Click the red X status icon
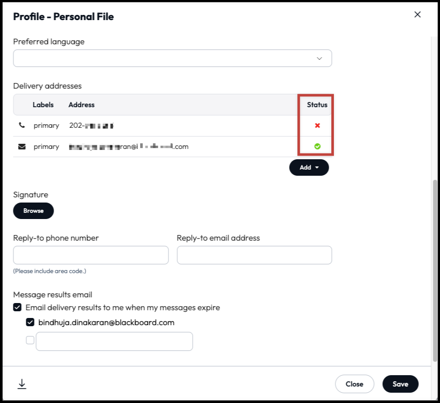Screen dimensions: 440x403 [317, 125]
